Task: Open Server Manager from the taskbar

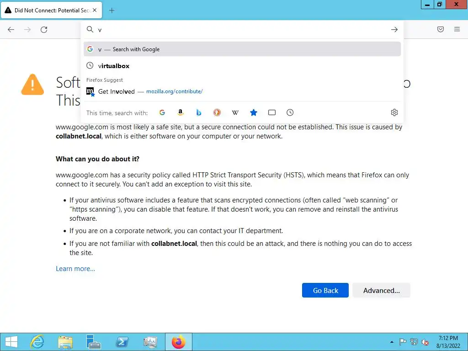Action: point(93,342)
